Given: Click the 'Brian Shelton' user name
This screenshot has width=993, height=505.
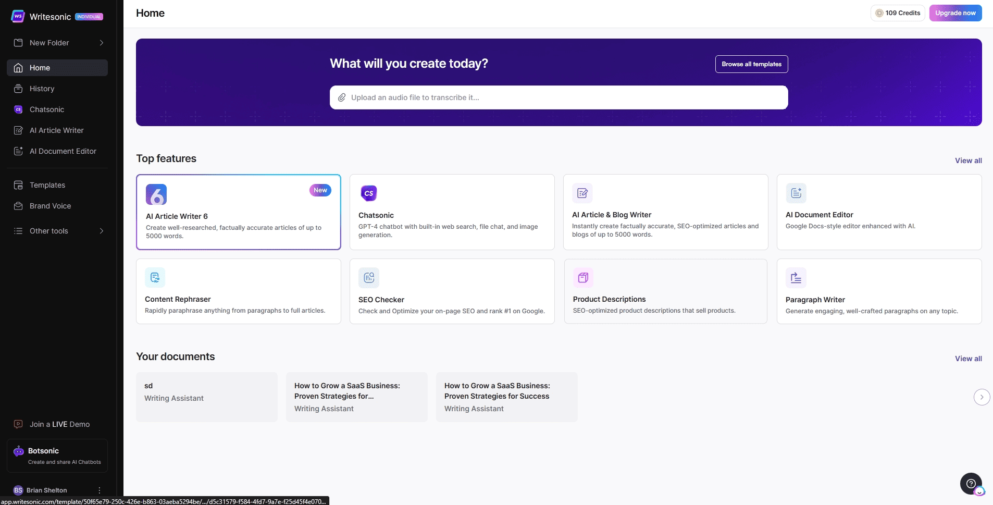Looking at the screenshot, I should (47, 490).
